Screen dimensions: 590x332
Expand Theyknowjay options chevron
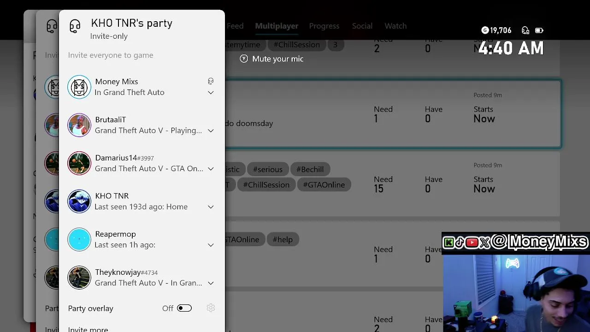point(211,283)
